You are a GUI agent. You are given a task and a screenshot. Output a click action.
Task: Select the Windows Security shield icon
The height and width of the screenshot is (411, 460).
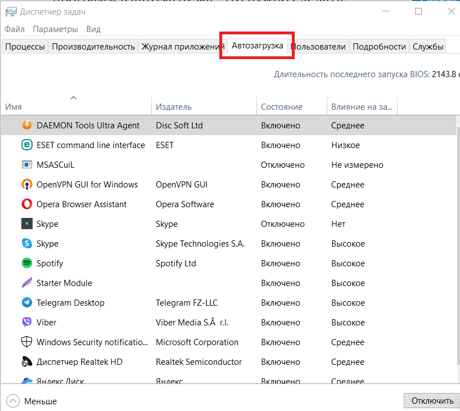click(x=26, y=342)
